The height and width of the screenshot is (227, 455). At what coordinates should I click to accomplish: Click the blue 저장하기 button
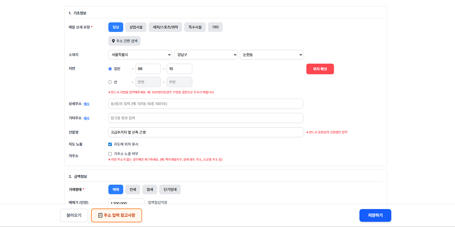tap(375, 215)
